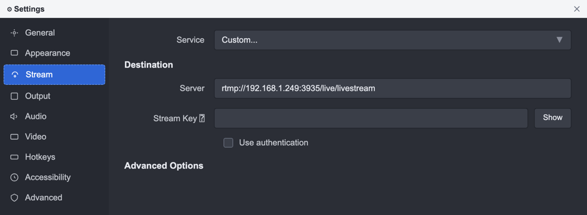Screen dimensions: 587x215
Task: Click the Appearance sidebar icon
Action: 14,53
